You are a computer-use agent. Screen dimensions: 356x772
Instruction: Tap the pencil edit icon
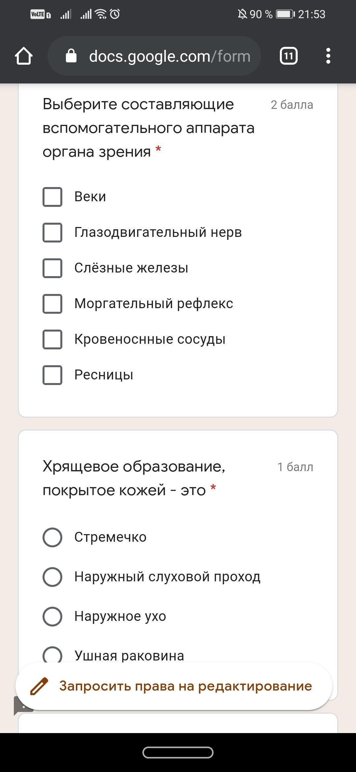[39, 687]
